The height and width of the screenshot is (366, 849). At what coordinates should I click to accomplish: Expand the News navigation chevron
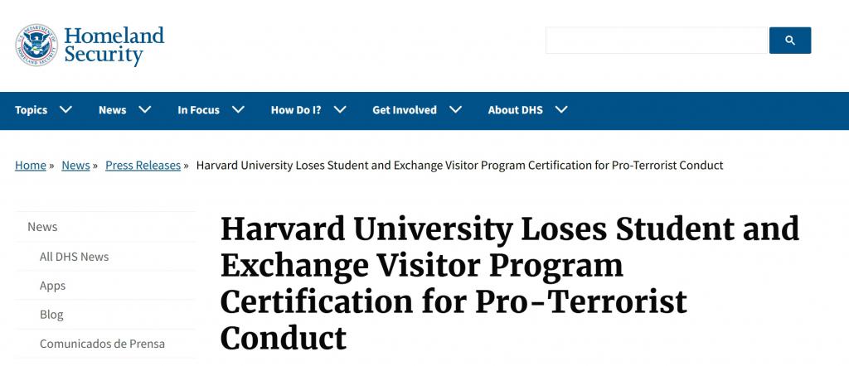[x=144, y=110]
